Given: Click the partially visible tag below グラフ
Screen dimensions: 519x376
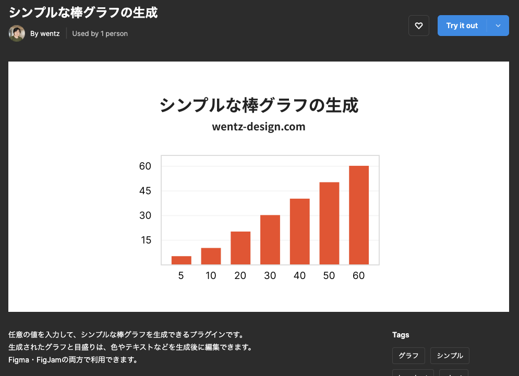Looking at the screenshot, I should pyautogui.click(x=413, y=373).
